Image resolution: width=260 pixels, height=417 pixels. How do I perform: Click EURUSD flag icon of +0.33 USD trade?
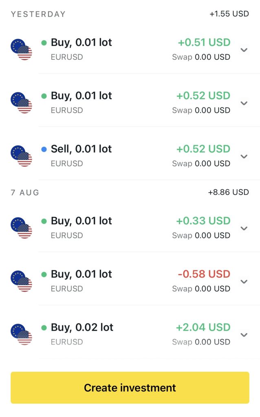coord(21,228)
